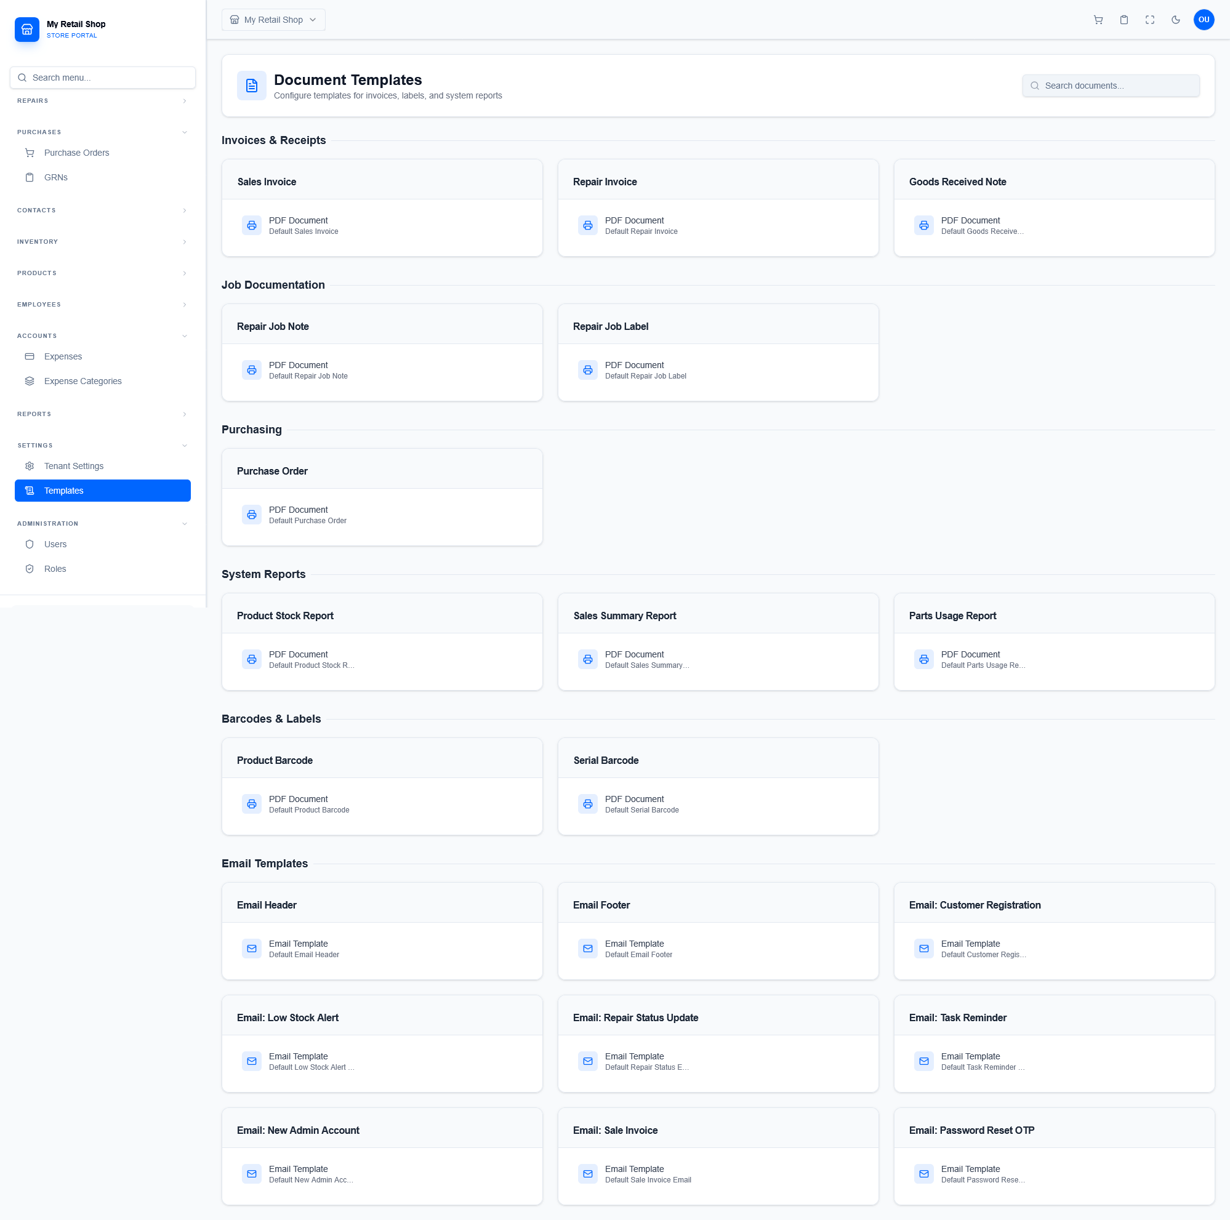Click printer icon in Goods Received Note card
The height and width of the screenshot is (1220, 1230).
click(924, 225)
